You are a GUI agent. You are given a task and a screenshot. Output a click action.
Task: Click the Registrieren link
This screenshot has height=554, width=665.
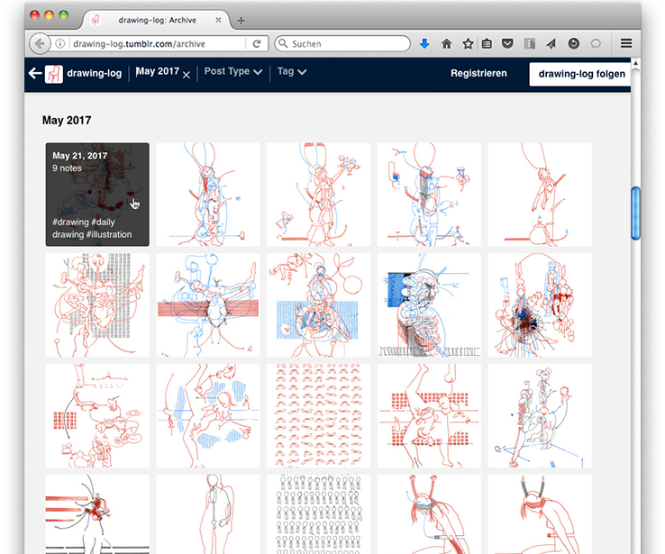tap(478, 74)
